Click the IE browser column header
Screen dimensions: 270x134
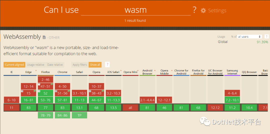[11, 72]
